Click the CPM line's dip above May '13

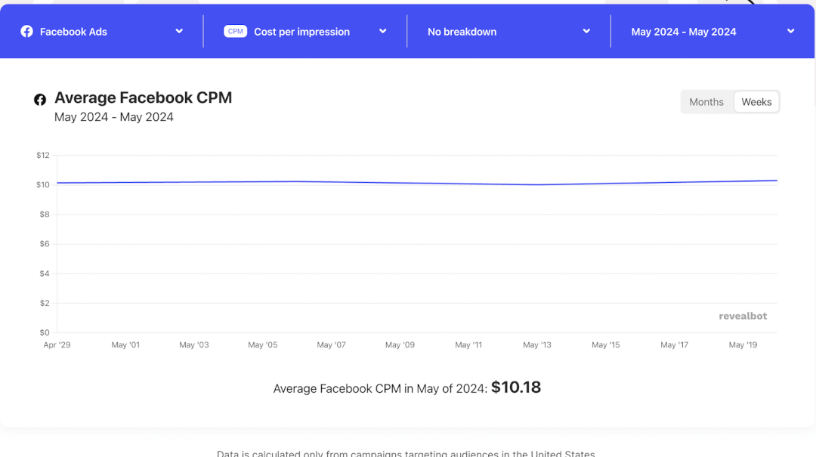[x=537, y=184]
